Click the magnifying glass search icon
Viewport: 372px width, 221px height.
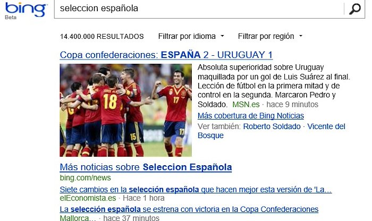[x=354, y=9]
